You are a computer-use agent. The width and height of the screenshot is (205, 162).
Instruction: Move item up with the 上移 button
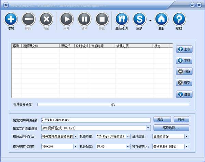(184, 49)
